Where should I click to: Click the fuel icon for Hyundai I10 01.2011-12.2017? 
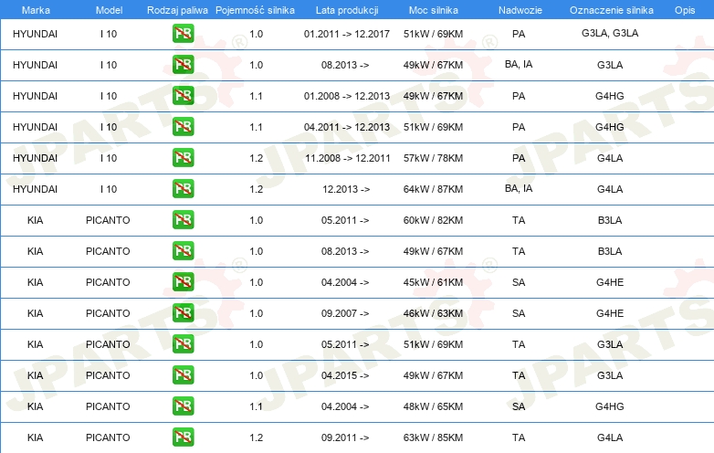183,34
